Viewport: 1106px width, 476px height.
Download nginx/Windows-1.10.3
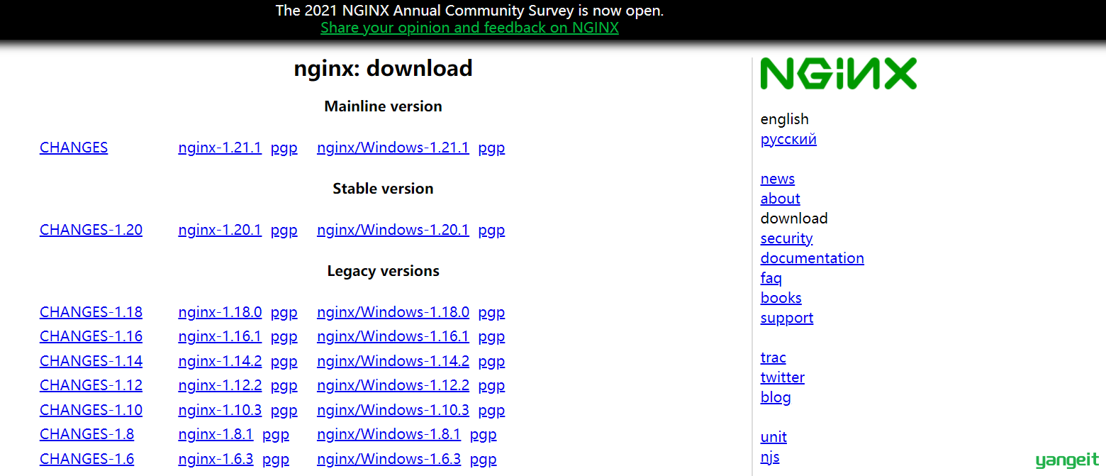pyautogui.click(x=393, y=410)
